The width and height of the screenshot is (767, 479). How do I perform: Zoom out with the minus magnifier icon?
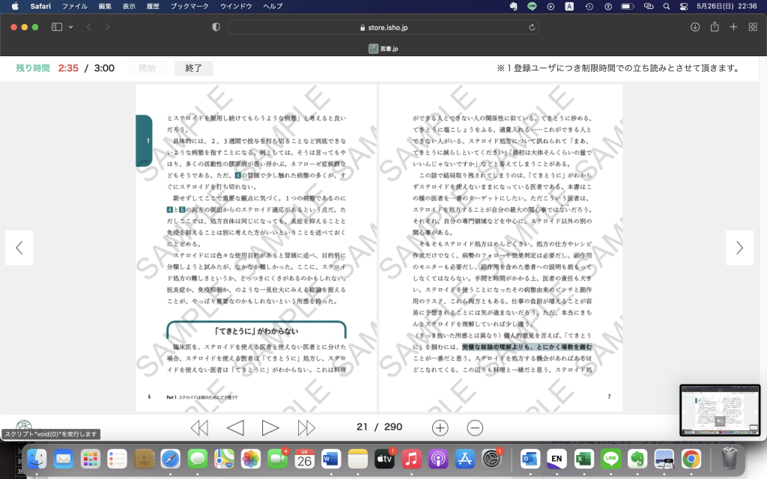[475, 427]
